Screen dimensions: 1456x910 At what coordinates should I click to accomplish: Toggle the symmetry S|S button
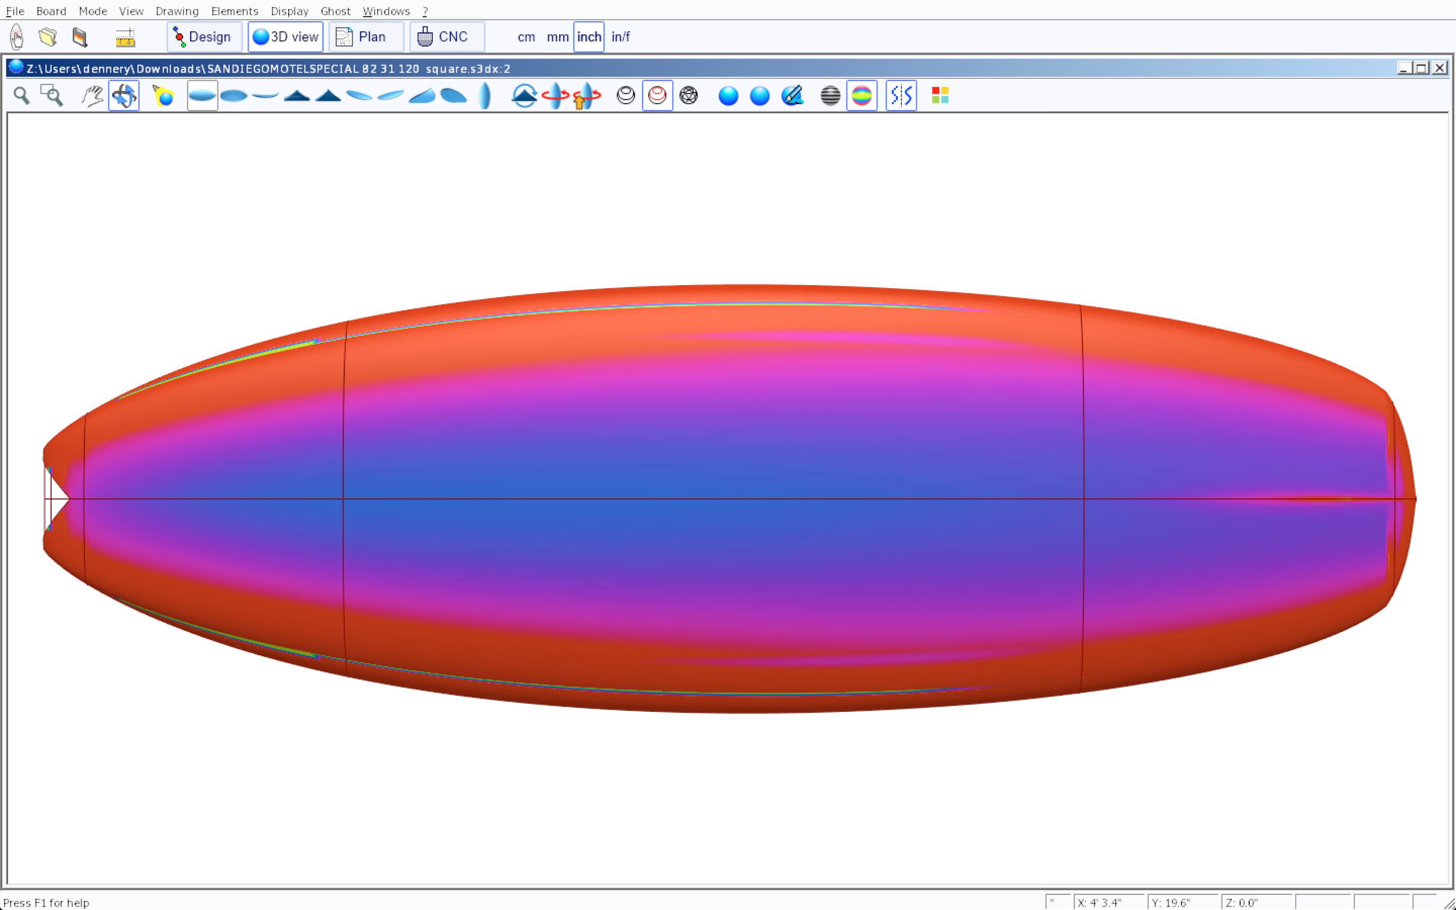(901, 96)
